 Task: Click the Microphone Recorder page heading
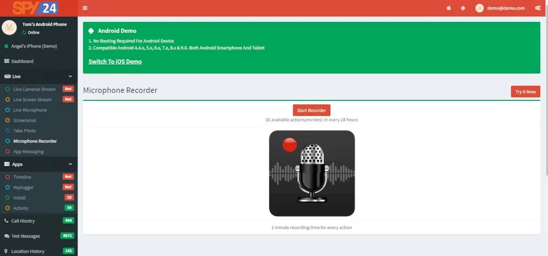pos(120,90)
